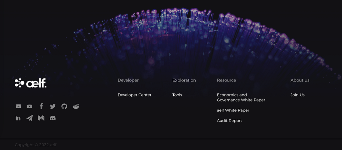Open the Medium icon link
342x150 pixels.
click(x=41, y=118)
